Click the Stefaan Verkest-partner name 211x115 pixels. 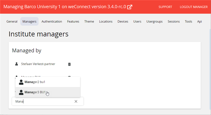click(38, 64)
